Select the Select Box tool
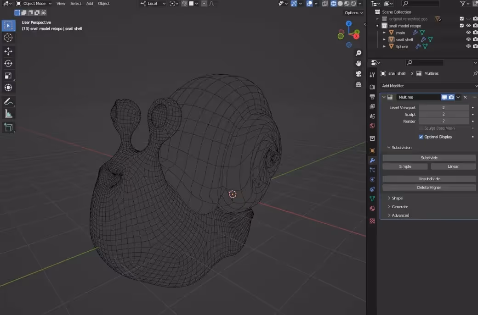 coord(8,26)
